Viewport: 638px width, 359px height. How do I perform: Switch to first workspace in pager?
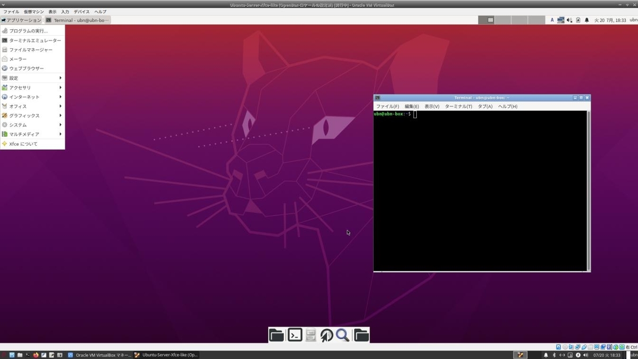tap(486, 20)
